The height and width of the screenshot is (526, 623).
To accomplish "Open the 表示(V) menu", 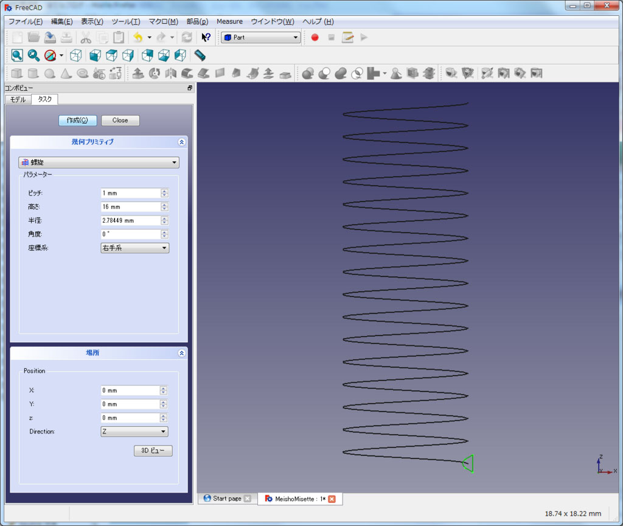I will click(x=92, y=21).
